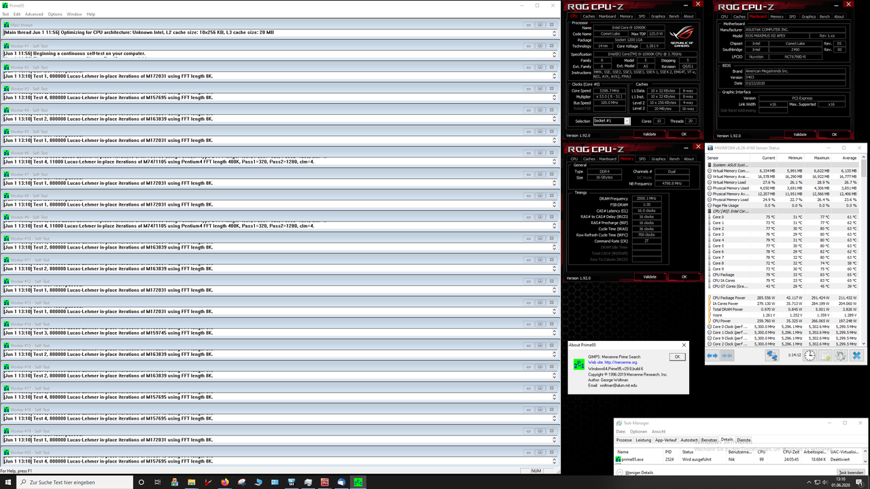Screen dimensions: 870x489
Task: Start HWiNFO logging via the report icon
Action: pos(825,355)
